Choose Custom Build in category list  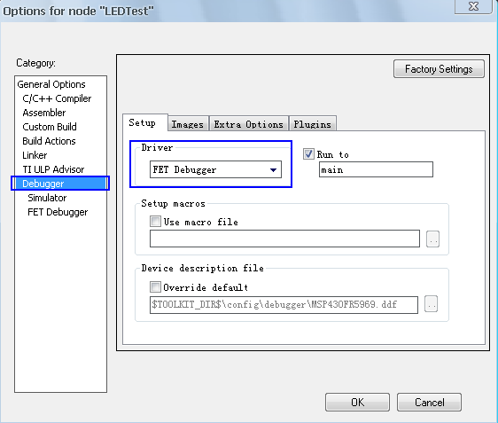pos(50,127)
